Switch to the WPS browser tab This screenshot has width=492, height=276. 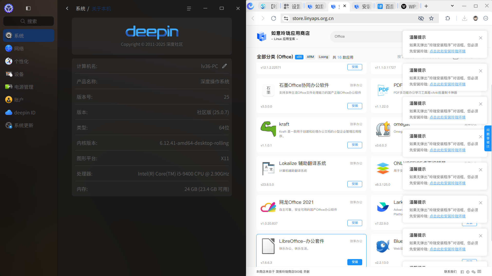click(409, 6)
